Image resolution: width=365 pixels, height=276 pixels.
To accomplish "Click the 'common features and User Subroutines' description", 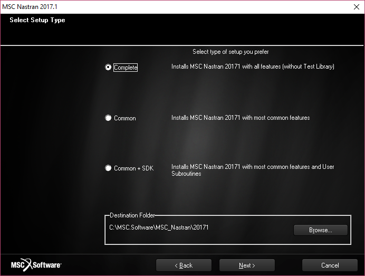I will [253, 170].
